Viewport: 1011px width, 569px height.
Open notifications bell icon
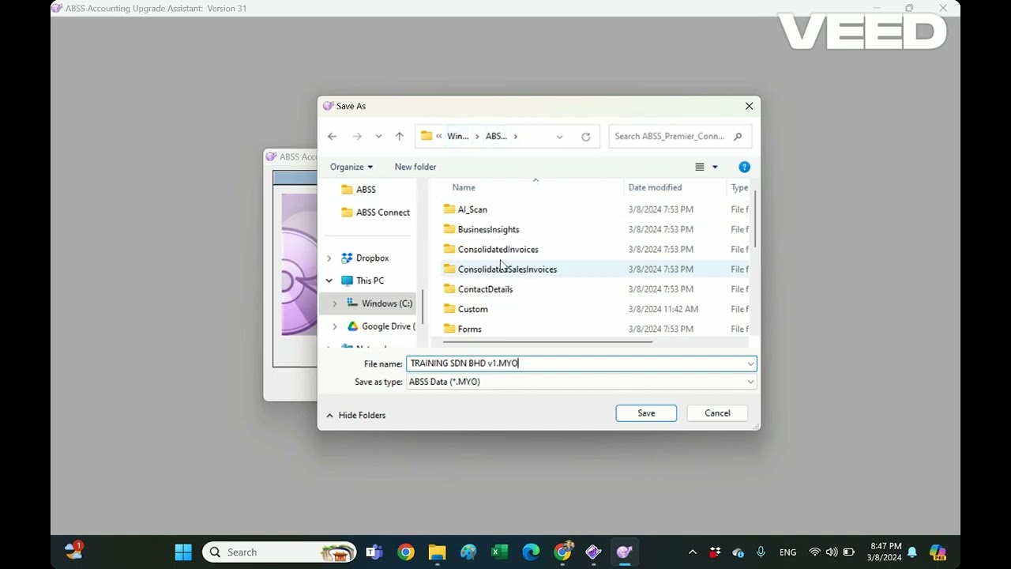click(912, 552)
